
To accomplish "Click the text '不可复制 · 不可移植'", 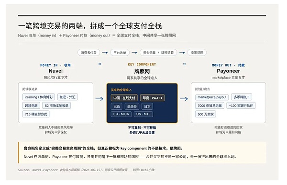I will (142, 127).
